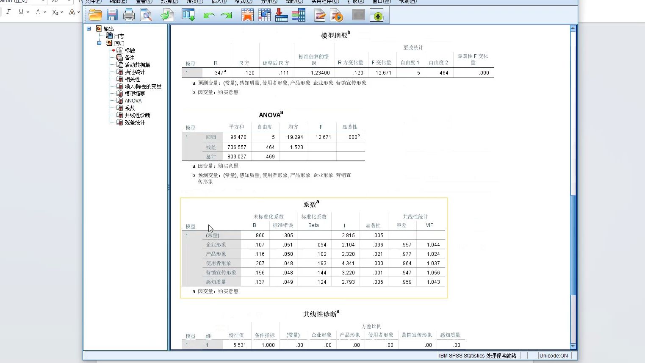Screen dimensions: 645x363
Task: Click the run script toolbar icon
Action: (x=337, y=15)
